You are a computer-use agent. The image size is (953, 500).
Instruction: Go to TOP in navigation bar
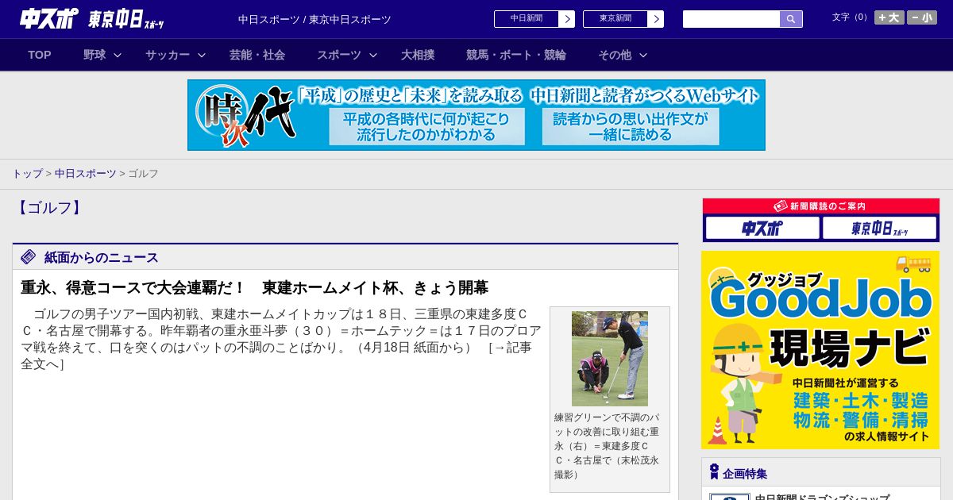(x=40, y=55)
